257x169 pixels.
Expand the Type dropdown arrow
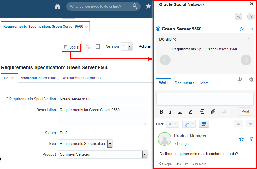tap(110, 144)
